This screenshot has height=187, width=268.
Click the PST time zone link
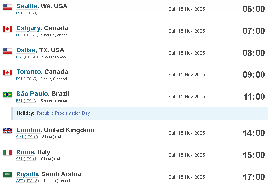[19, 13]
